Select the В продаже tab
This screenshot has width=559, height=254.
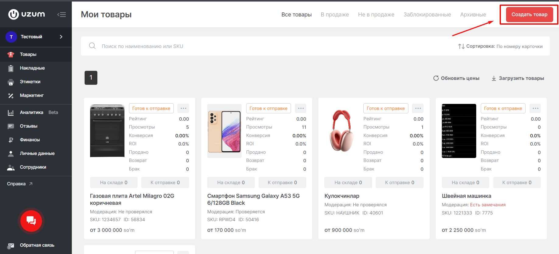point(335,15)
